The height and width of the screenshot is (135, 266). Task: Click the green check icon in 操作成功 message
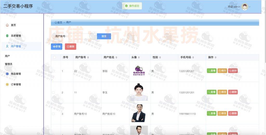(x=126, y=6)
